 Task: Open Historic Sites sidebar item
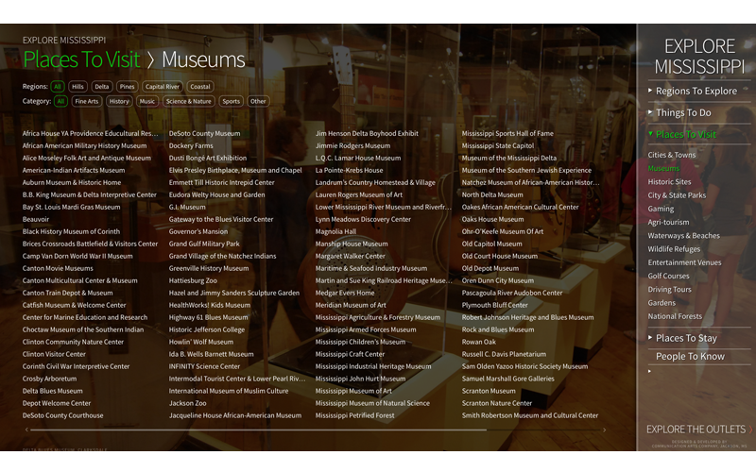click(x=669, y=181)
